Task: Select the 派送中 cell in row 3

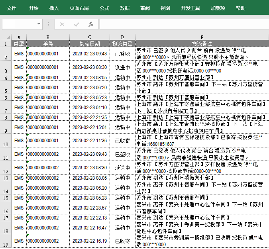Action: click(122, 67)
